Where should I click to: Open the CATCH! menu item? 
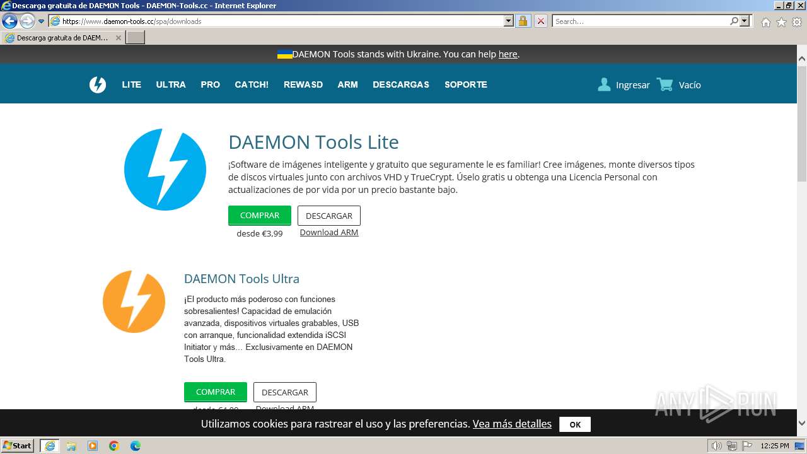pyautogui.click(x=252, y=84)
